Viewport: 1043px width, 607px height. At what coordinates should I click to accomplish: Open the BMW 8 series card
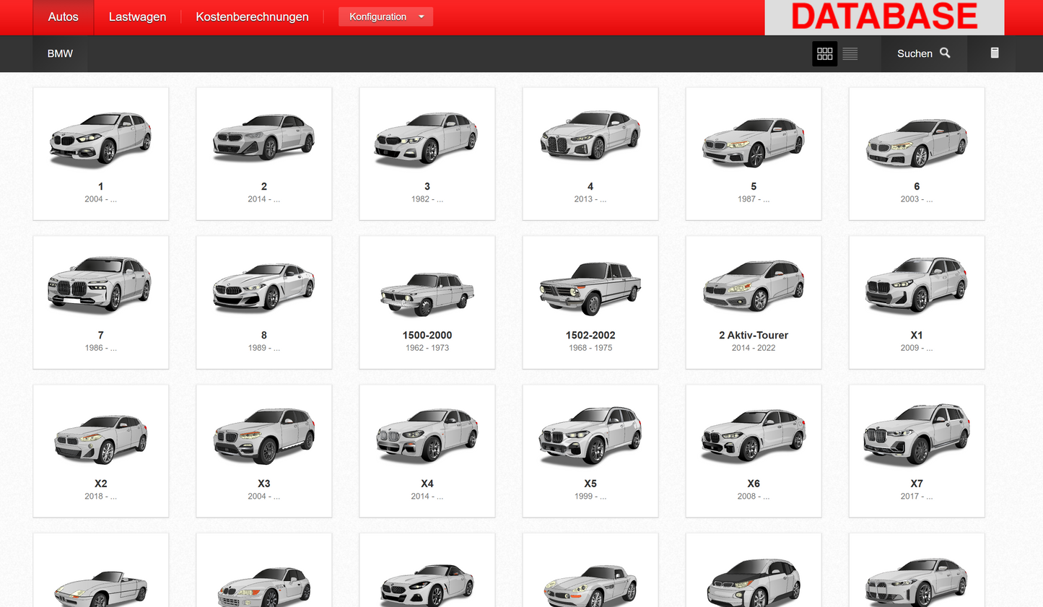[264, 302]
